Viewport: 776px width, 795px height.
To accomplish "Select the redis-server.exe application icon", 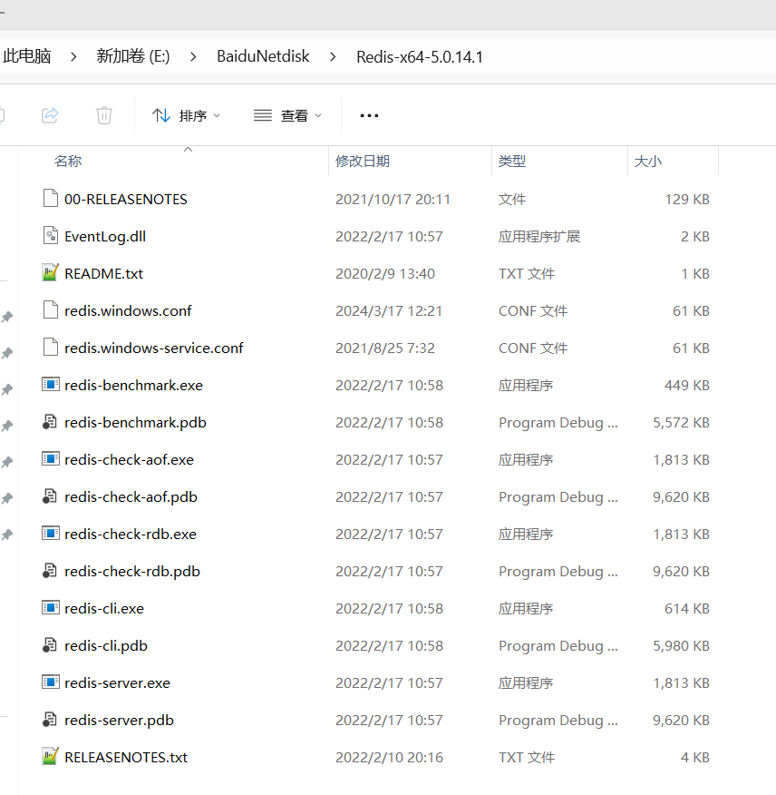I will click(x=51, y=682).
